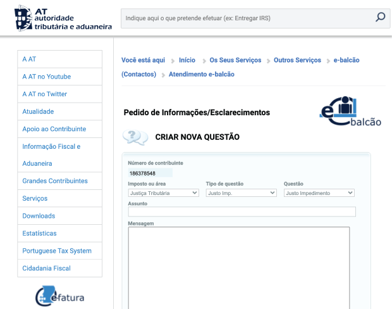
Task: Click the Atendimento e-balcão breadcrumb
Action: point(201,74)
